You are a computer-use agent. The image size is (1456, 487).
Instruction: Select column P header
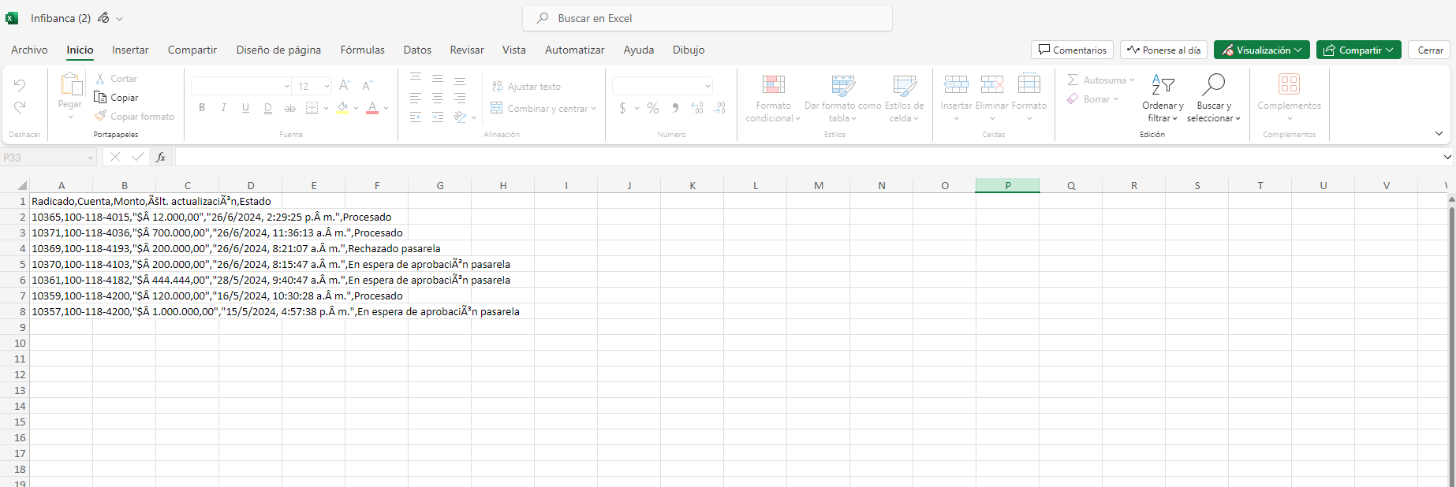[1007, 185]
